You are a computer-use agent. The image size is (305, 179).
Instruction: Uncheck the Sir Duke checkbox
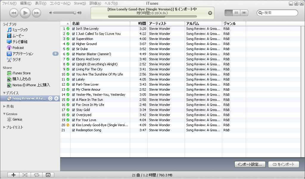click(x=74, y=49)
